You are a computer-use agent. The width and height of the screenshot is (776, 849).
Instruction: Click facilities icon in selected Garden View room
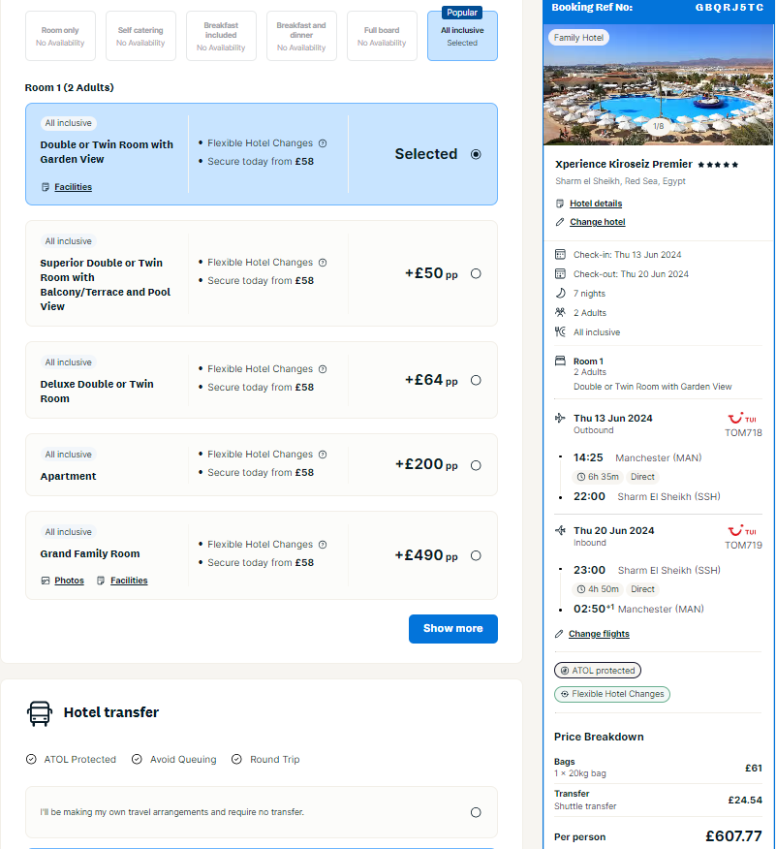(x=46, y=187)
